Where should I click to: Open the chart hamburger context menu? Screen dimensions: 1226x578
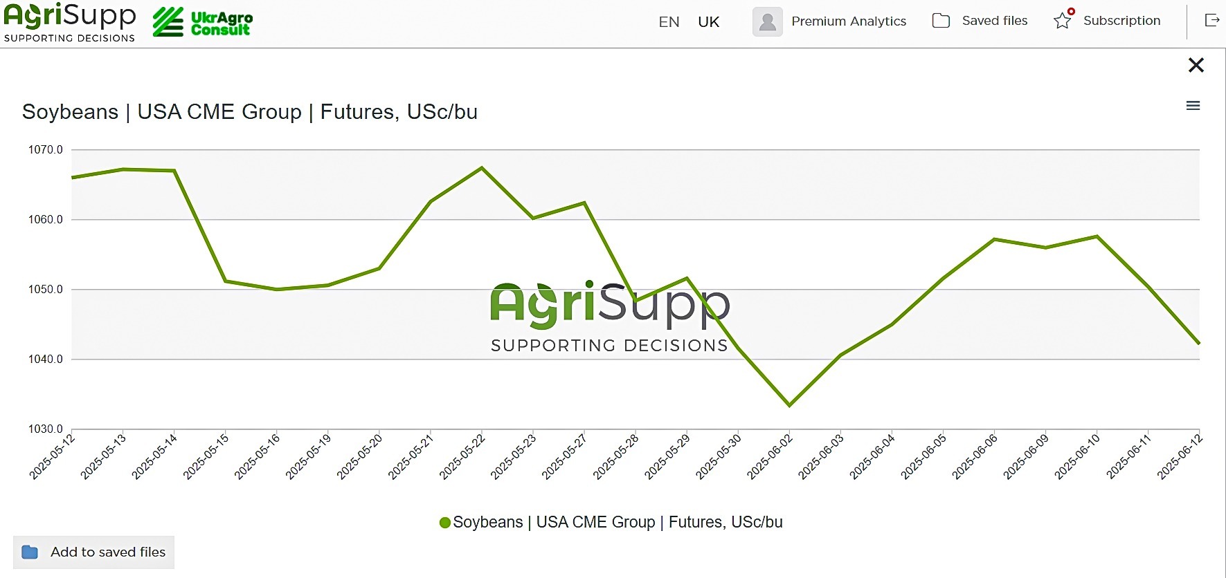click(1193, 106)
